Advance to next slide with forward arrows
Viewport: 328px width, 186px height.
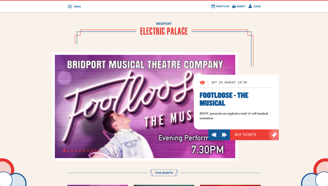pyautogui.click(x=224, y=135)
